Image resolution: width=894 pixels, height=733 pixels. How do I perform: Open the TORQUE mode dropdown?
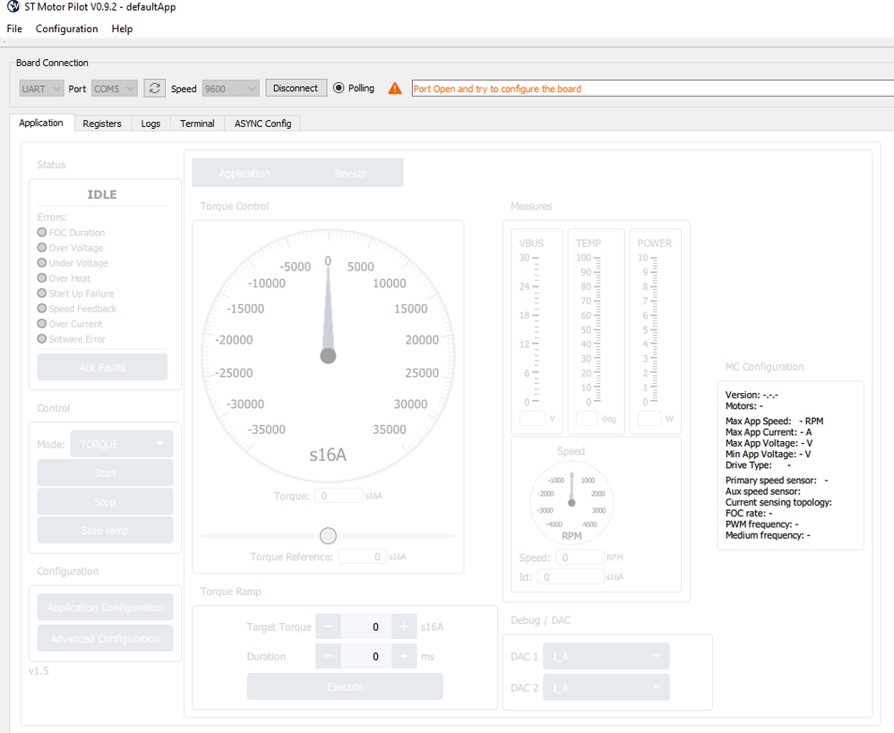pyautogui.click(x=122, y=444)
